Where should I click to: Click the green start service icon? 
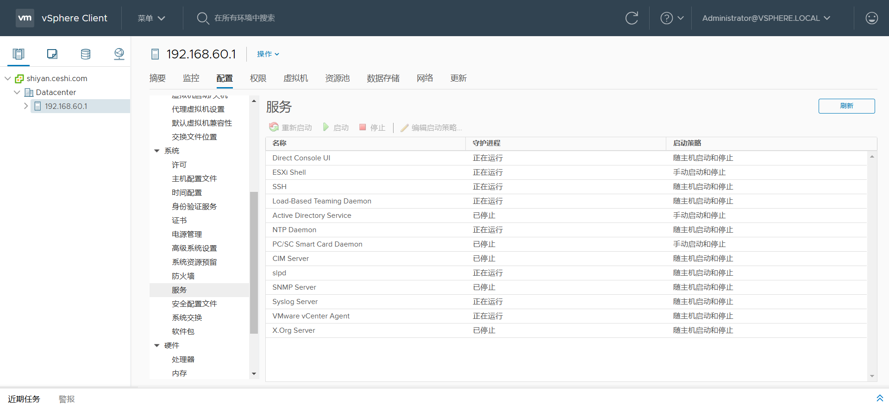point(326,127)
